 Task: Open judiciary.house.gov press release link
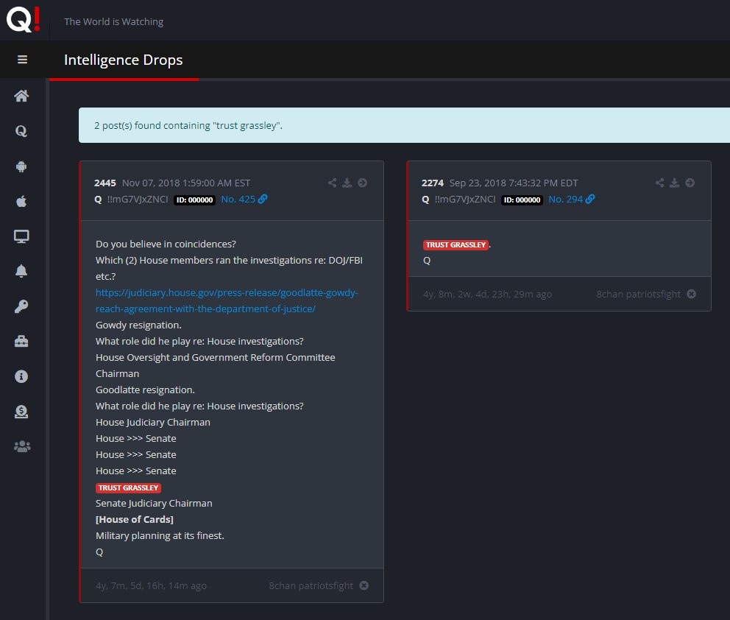[227, 300]
